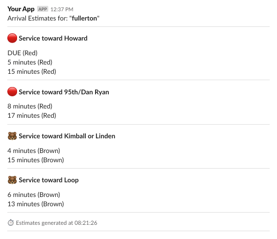Click the Estimates generated at 08:21:26 text
Image resolution: width=277 pixels, height=239 pixels.
click(57, 223)
